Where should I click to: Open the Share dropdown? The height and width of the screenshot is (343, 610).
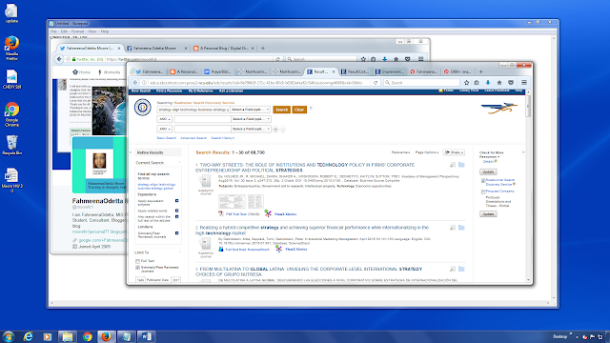[454, 152]
